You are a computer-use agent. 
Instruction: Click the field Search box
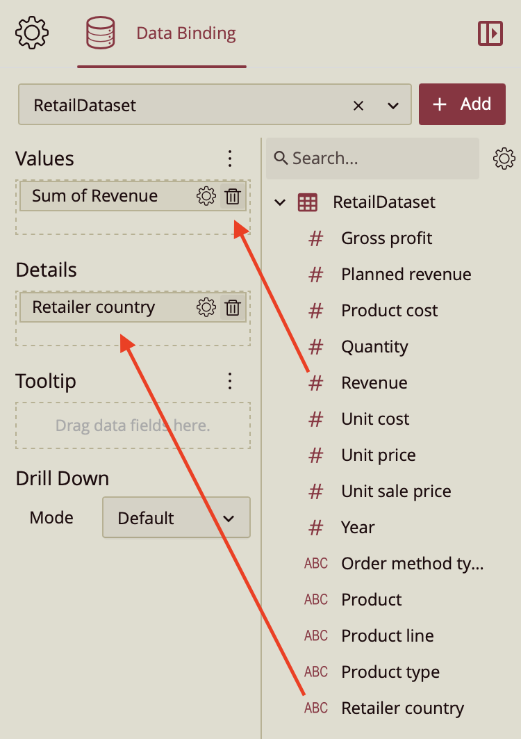coord(372,159)
